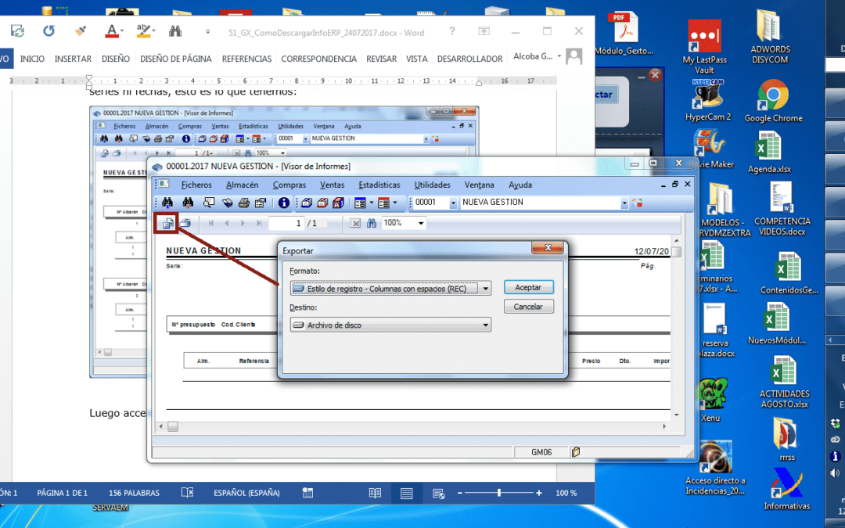Go to last page of the report

[259, 223]
